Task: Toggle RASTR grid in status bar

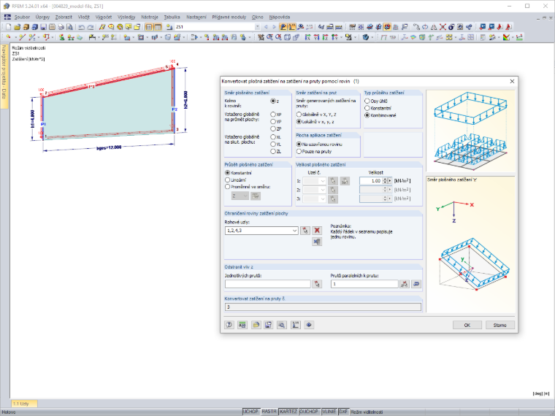Action: pos(269,412)
